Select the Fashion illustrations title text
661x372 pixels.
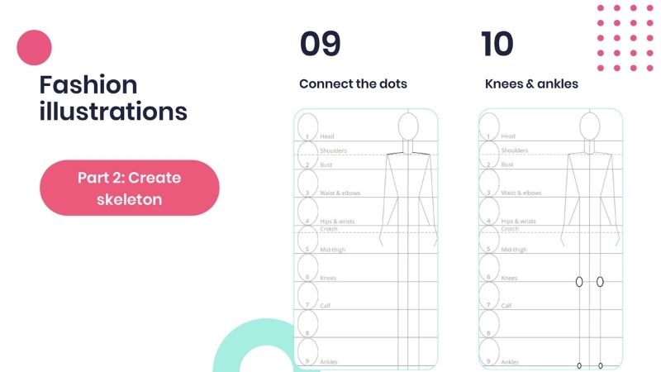112,97
